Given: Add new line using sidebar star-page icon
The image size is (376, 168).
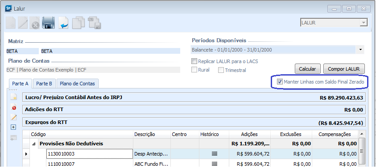Looking at the screenshot, I should pos(14,97).
